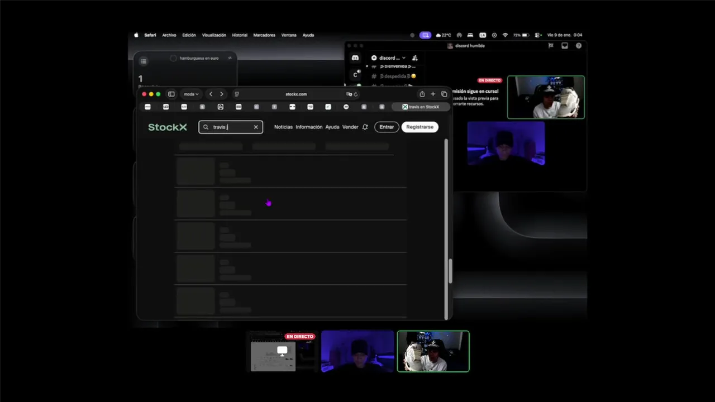Screen dimensions: 715x402
Task: Click the Apple menu icon
Action: point(136,35)
